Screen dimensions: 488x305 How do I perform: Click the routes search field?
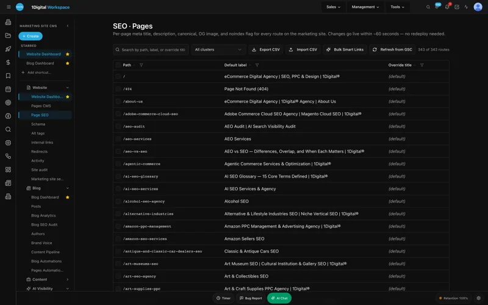(151, 49)
